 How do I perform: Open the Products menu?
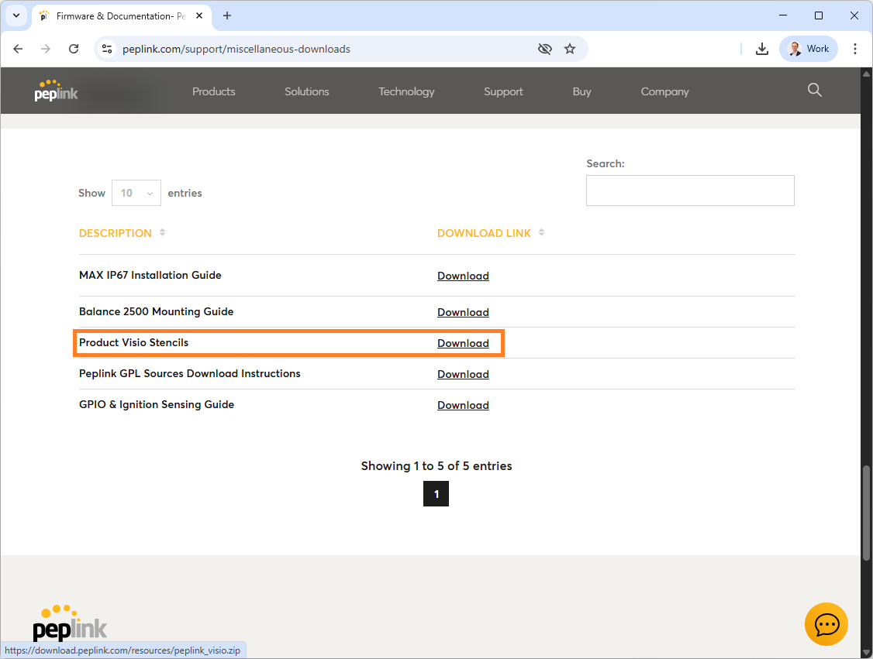pos(213,91)
